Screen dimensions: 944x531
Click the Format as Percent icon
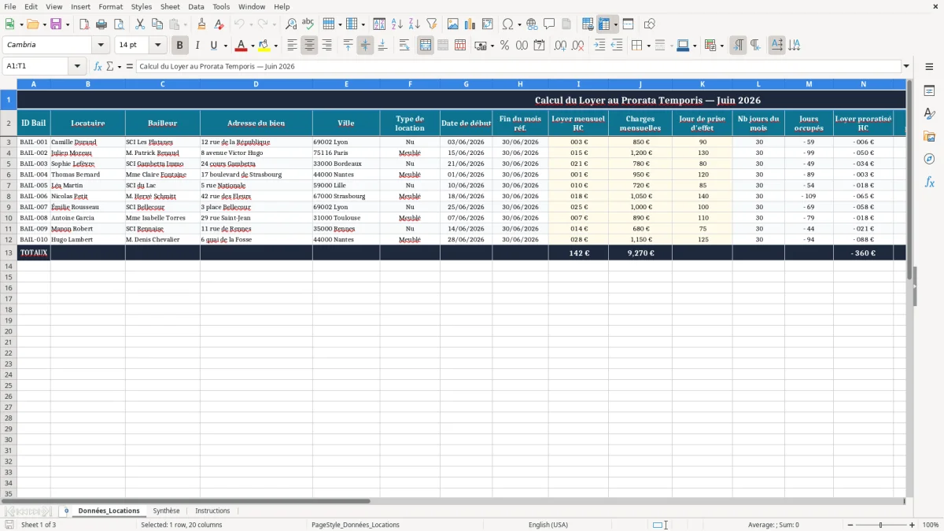click(504, 46)
